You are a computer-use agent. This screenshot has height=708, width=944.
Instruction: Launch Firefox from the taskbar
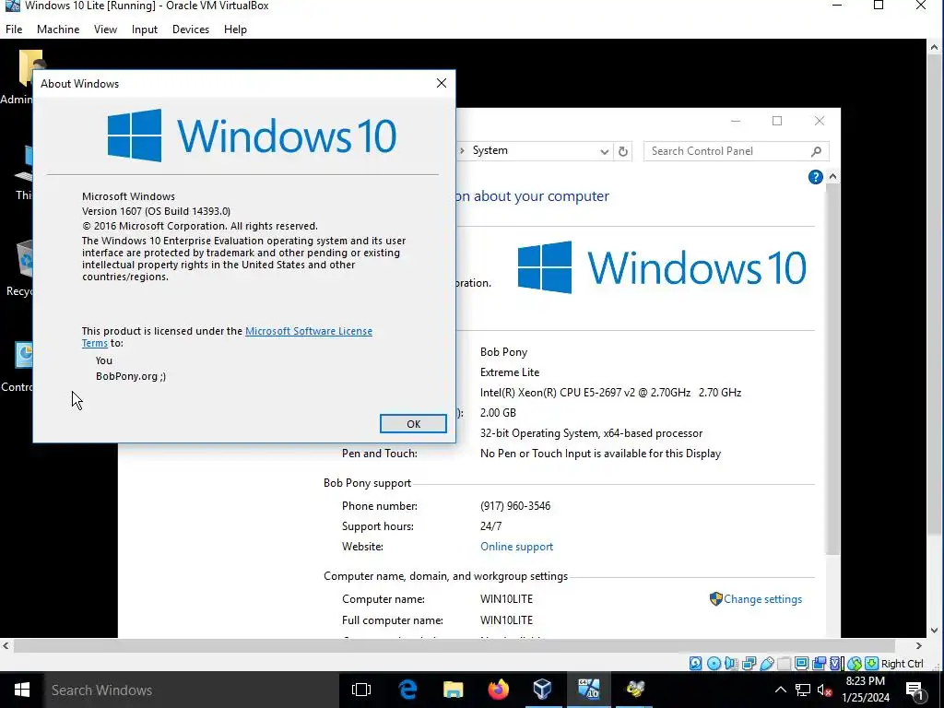(498, 690)
